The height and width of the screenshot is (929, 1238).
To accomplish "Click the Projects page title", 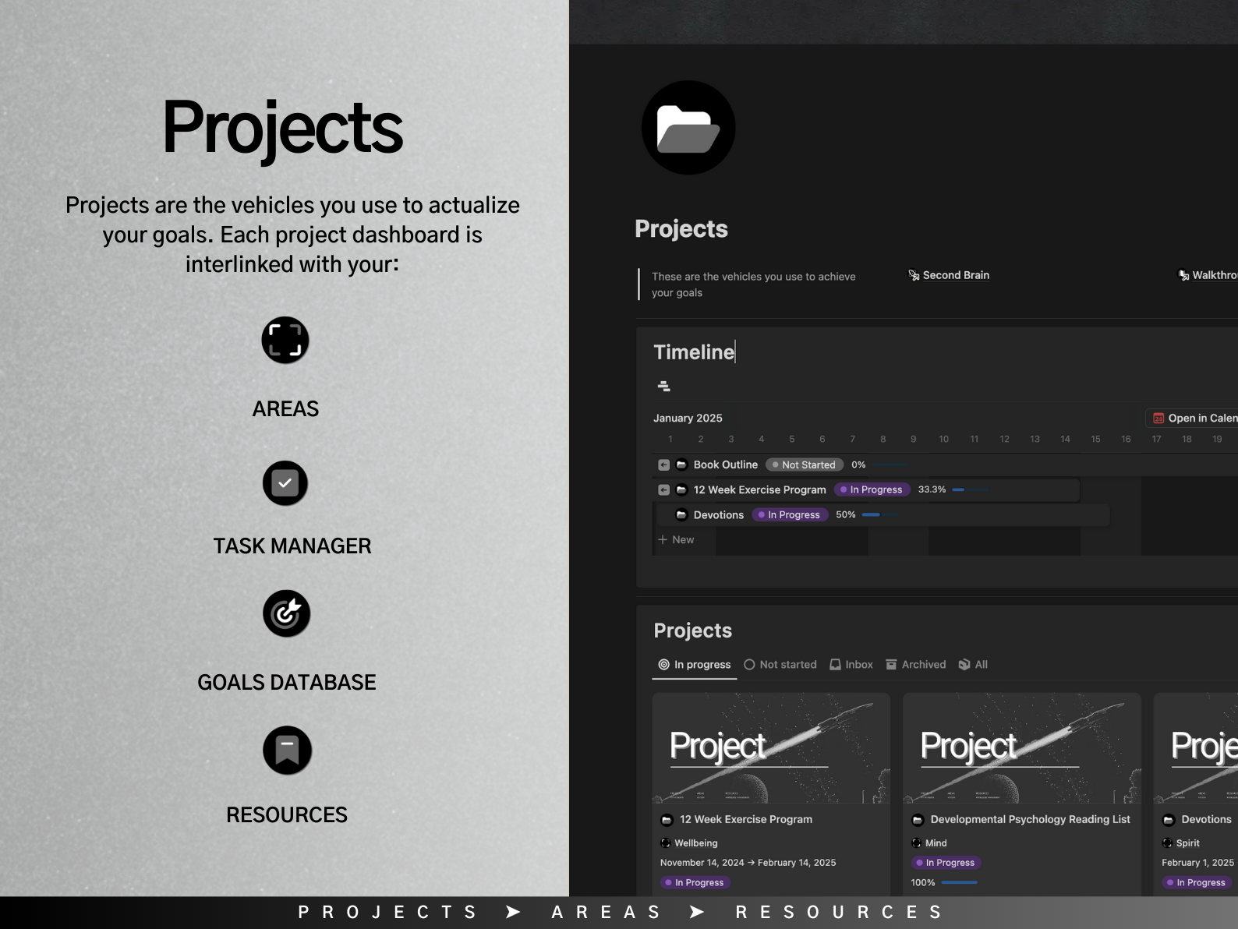I will [x=681, y=228].
